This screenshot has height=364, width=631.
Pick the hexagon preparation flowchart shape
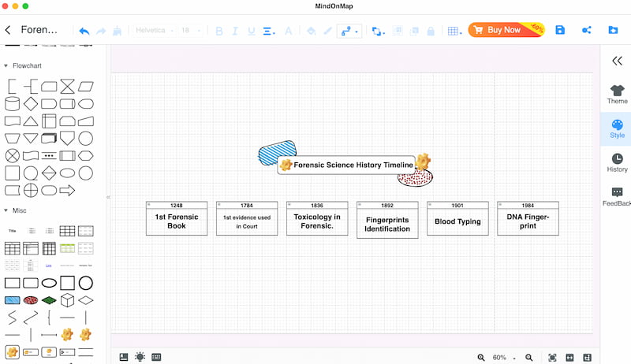pos(86,155)
